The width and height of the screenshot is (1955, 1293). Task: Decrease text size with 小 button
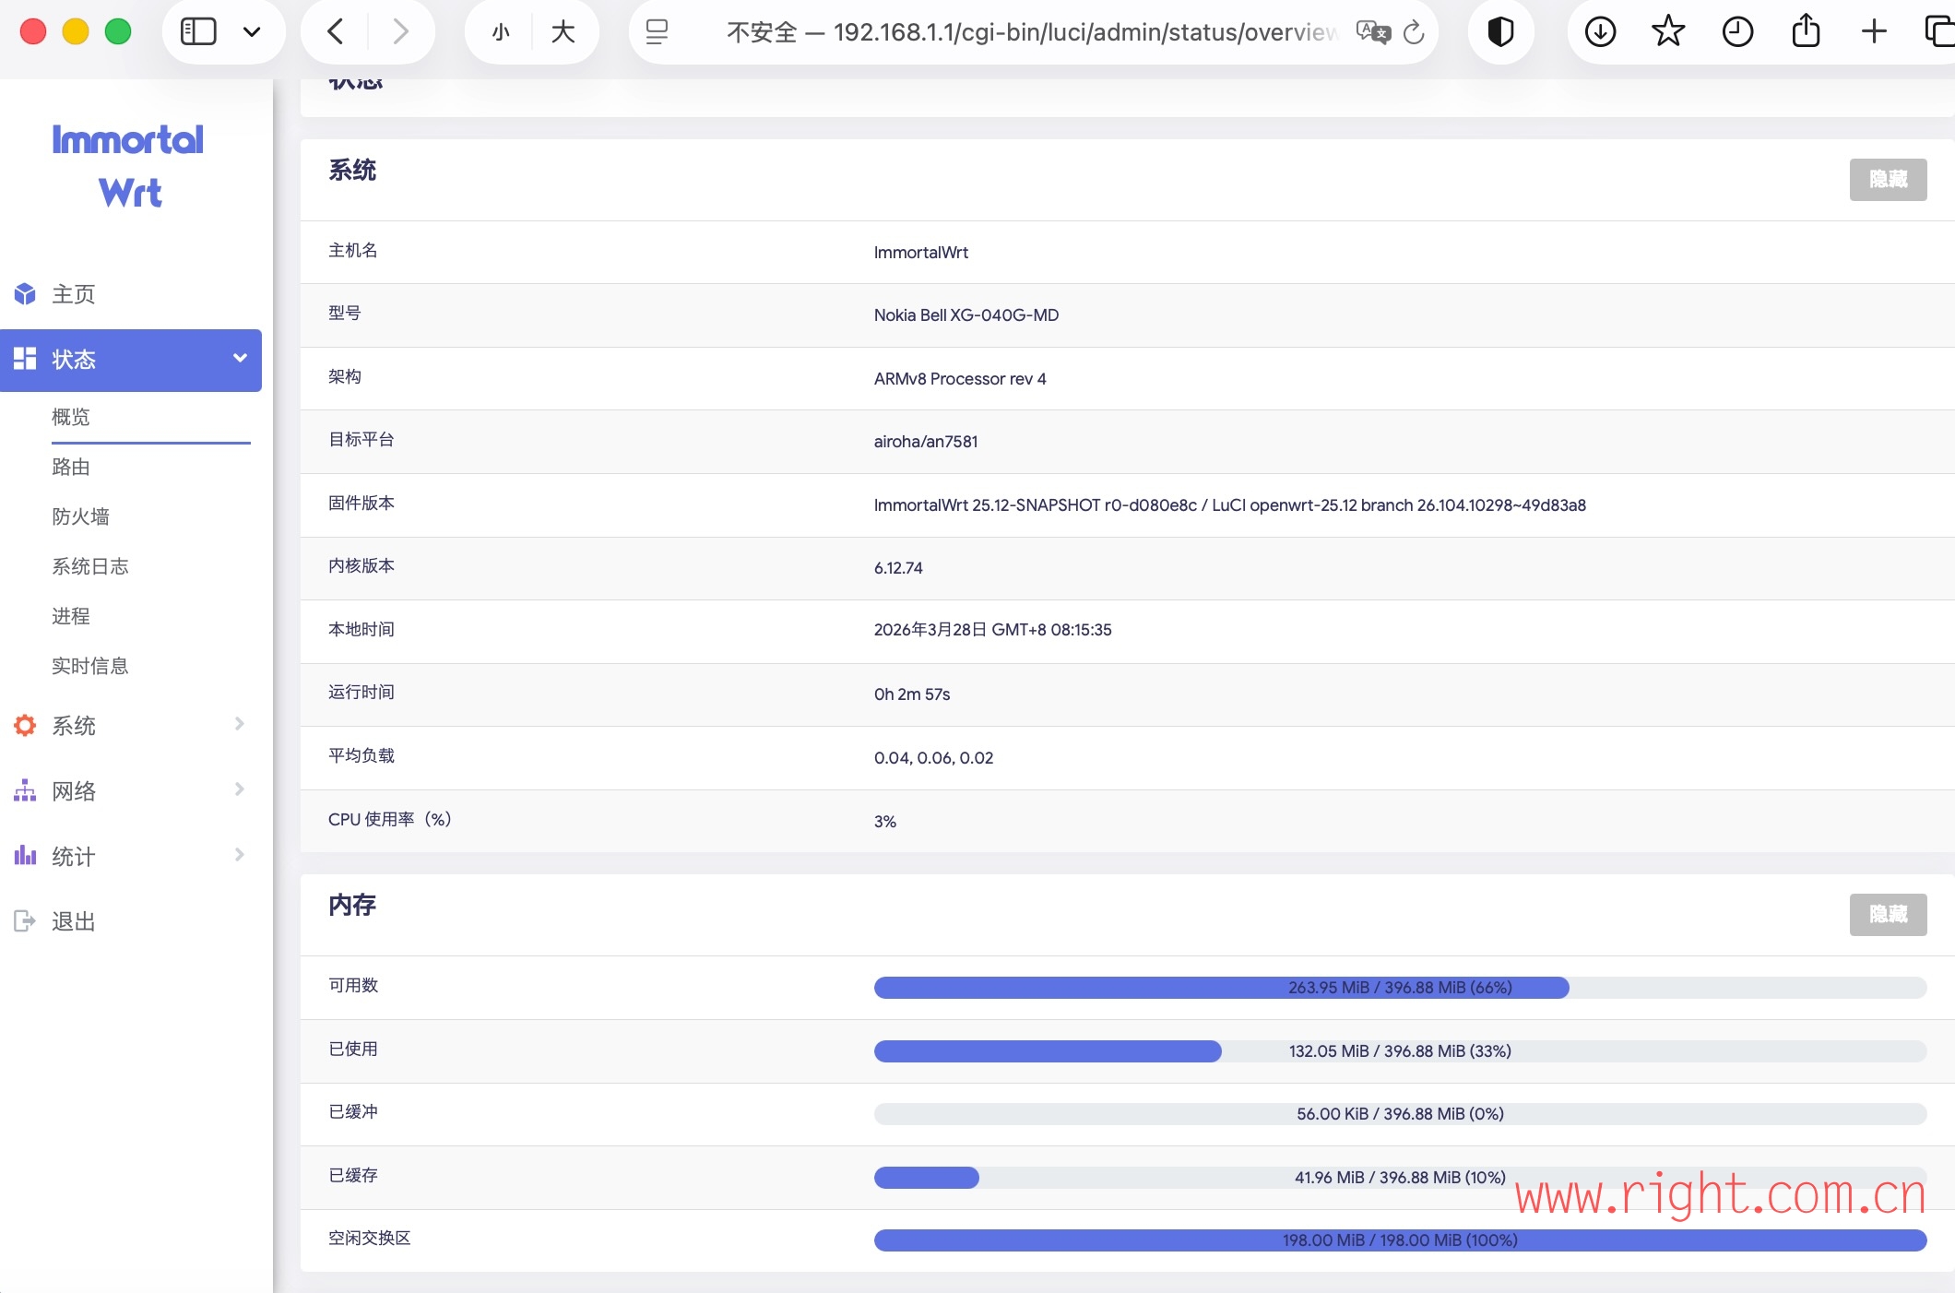pyautogui.click(x=501, y=32)
